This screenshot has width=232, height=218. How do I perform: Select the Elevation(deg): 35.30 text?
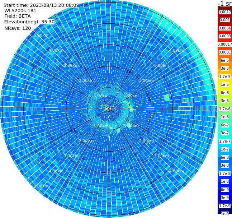29,22
